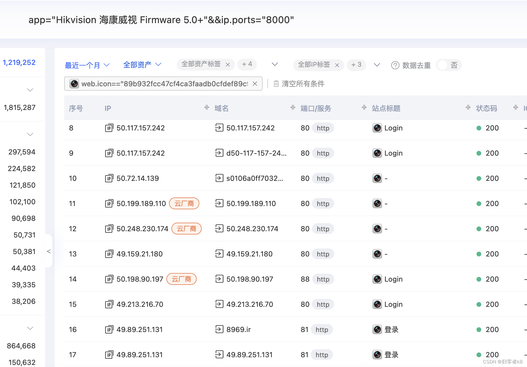Expand the asset tag selector chevron
This screenshot has height=367, width=527.
pyautogui.click(x=275, y=64)
